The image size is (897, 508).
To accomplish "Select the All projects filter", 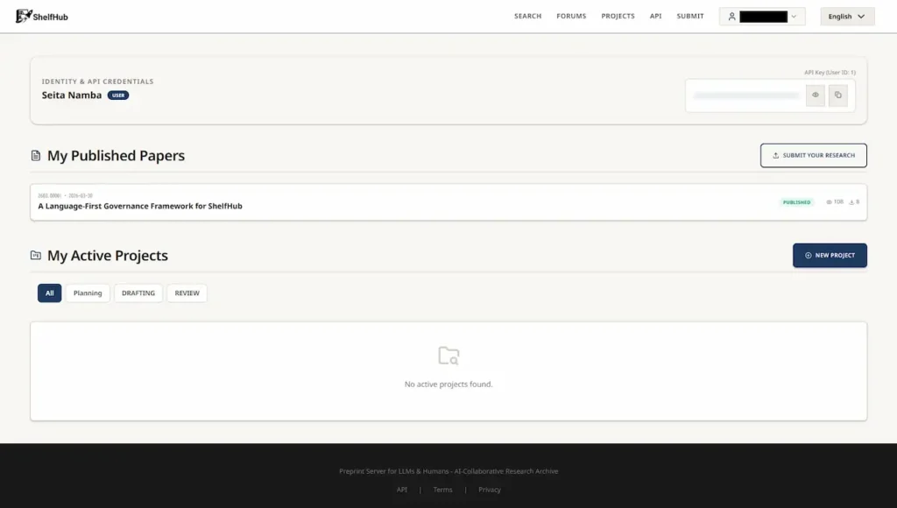I will coord(49,293).
